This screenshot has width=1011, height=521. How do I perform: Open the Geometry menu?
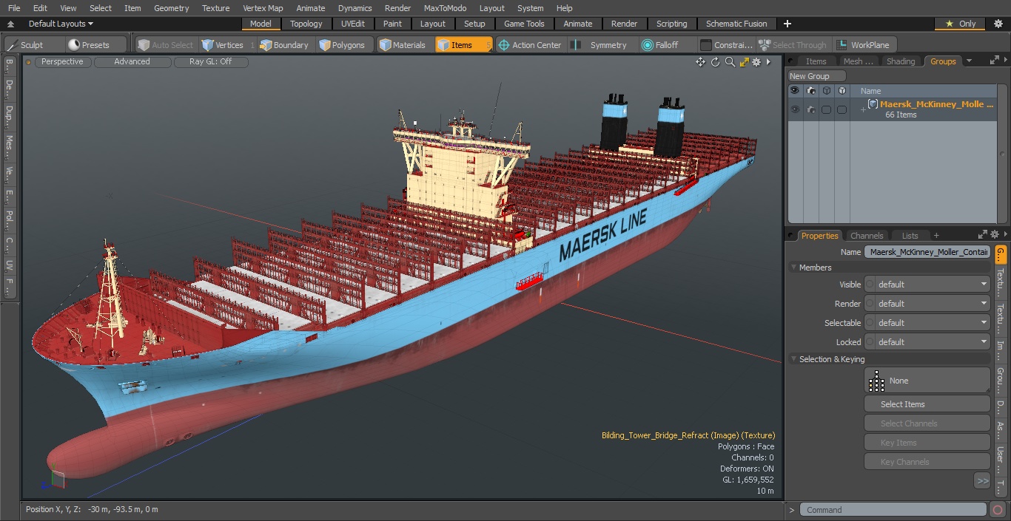click(x=171, y=8)
